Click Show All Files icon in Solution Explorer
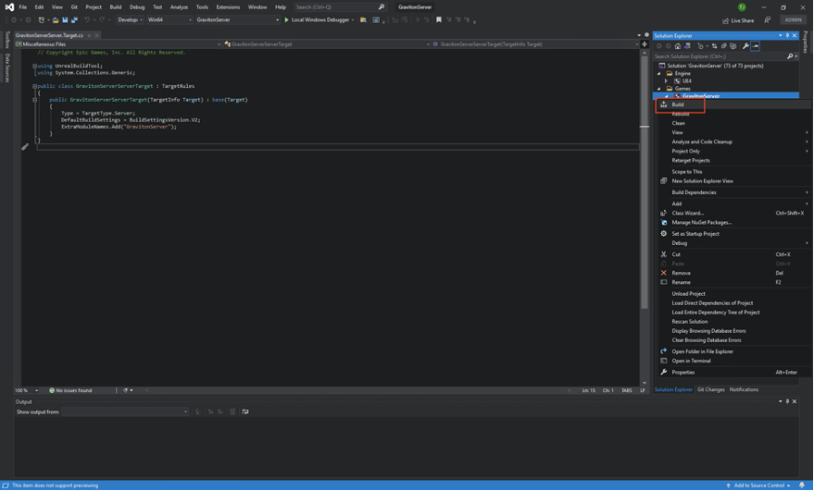This screenshot has height=491, width=814. (733, 46)
